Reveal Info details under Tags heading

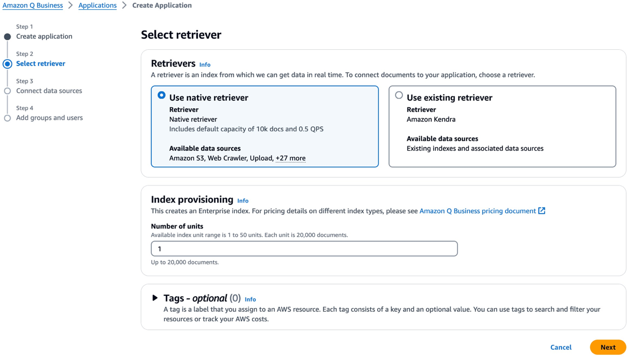coord(250,299)
